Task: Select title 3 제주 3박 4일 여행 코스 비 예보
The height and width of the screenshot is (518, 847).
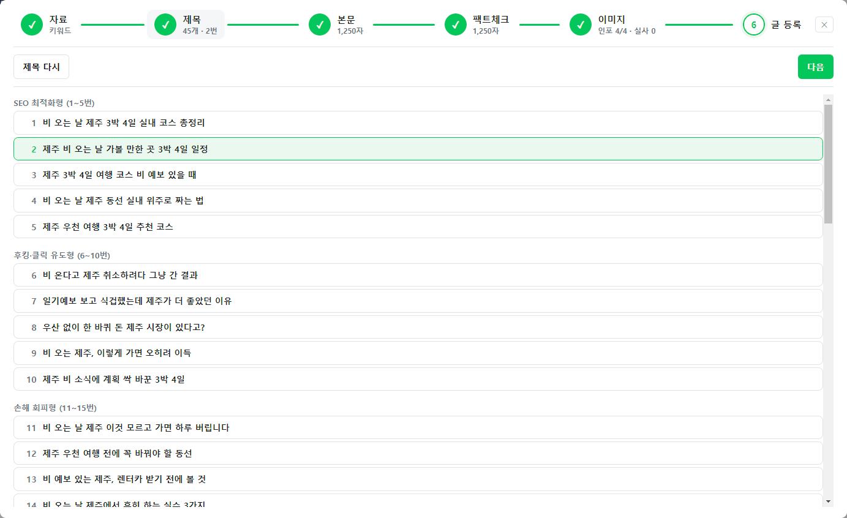Action: click(418, 175)
